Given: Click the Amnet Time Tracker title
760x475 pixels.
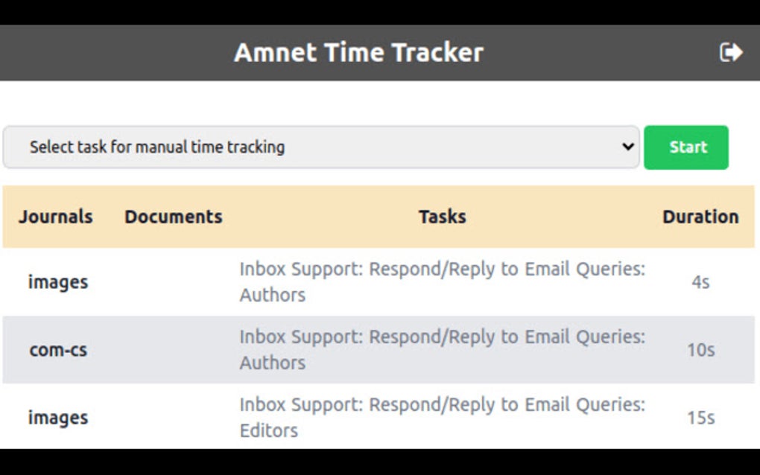Looking at the screenshot, I should tap(359, 52).
